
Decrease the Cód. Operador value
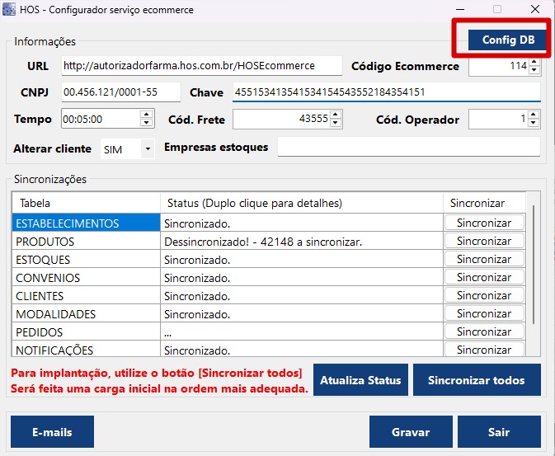(534, 123)
